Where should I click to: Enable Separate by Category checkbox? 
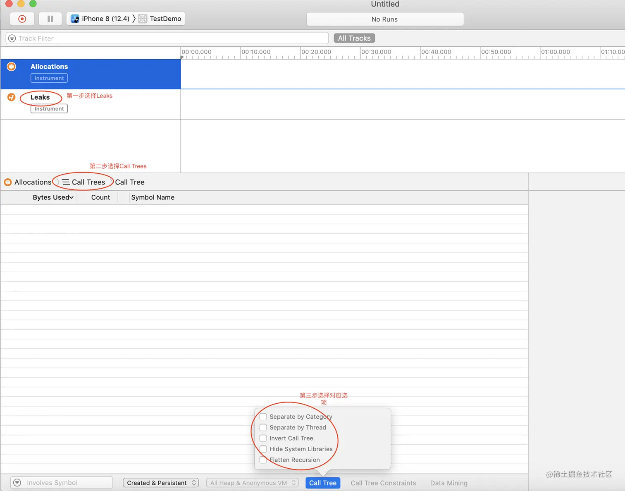click(x=263, y=417)
